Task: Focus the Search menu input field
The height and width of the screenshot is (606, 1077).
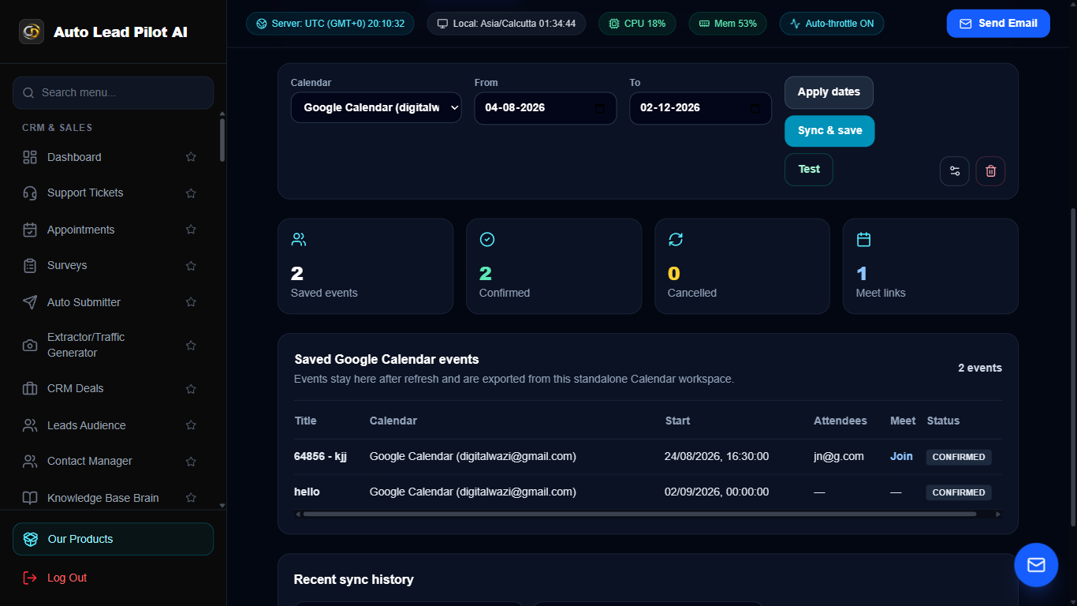Action: coord(113,93)
